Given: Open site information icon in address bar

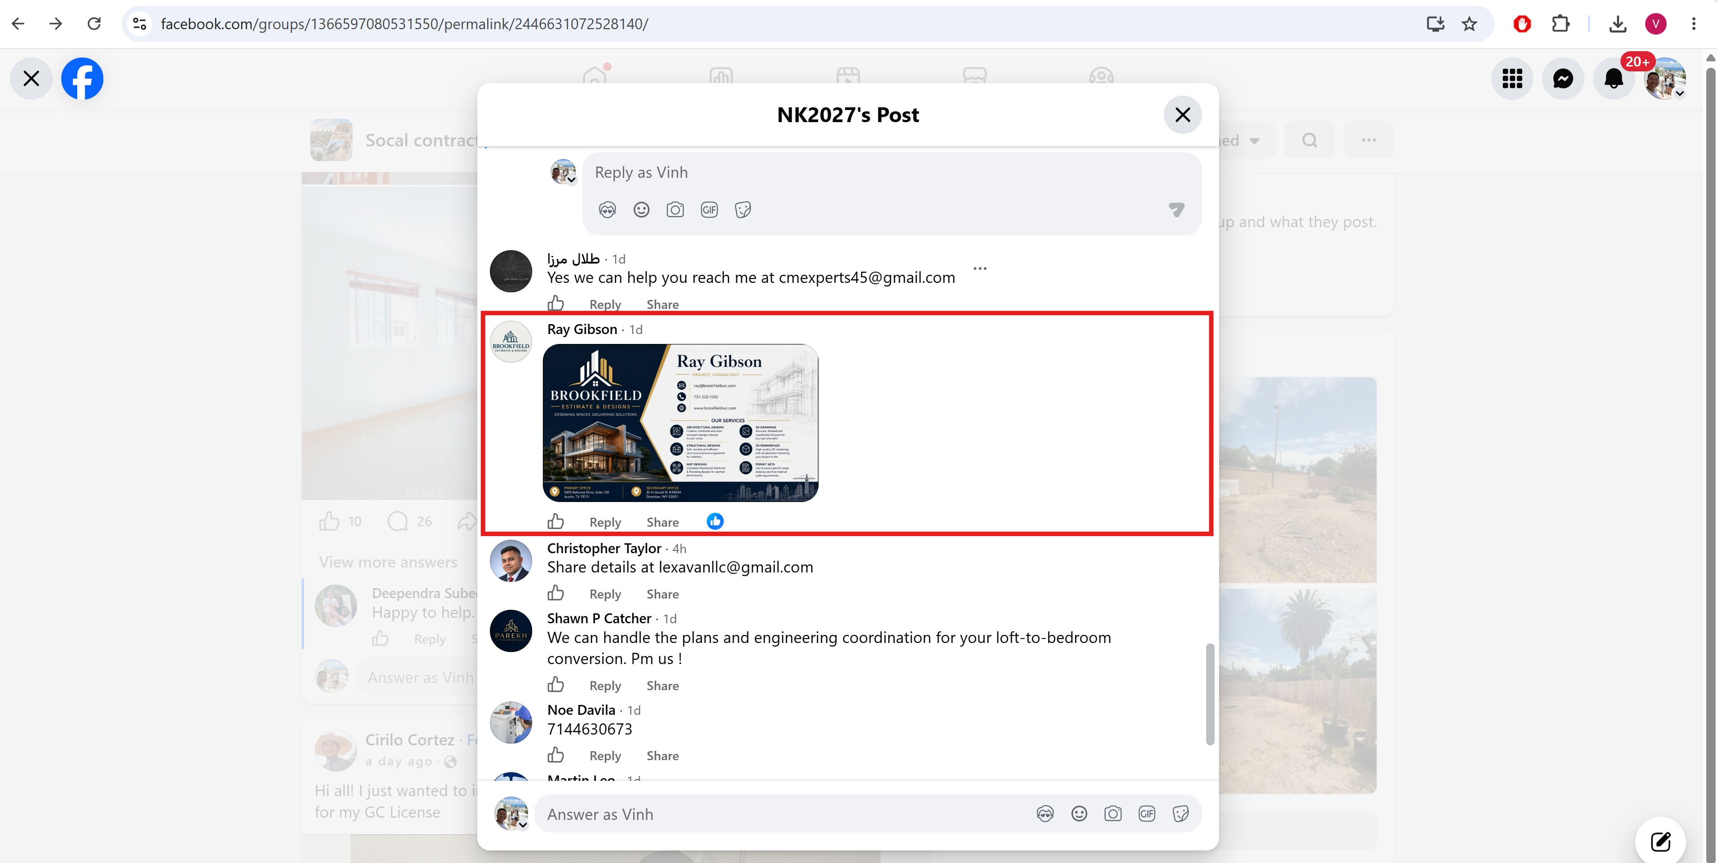Looking at the screenshot, I should click(x=139, y=24).
